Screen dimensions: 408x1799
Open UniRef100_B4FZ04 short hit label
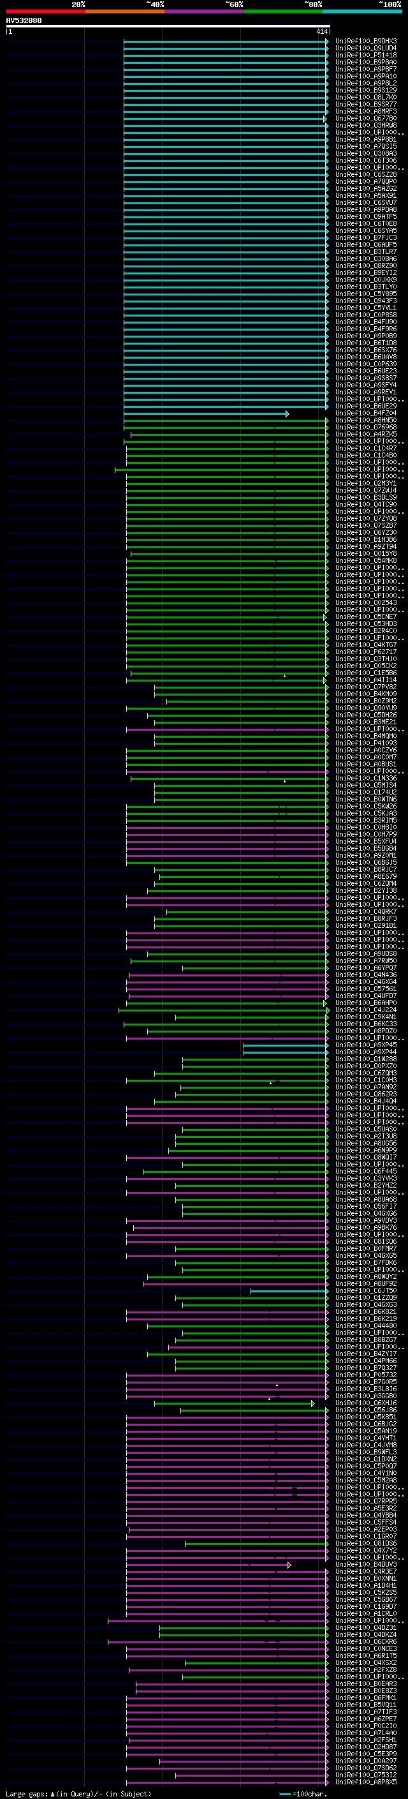(366, 414)
